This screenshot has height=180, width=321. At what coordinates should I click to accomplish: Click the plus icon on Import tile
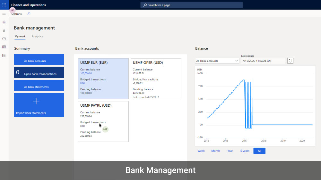coord(36,101)
